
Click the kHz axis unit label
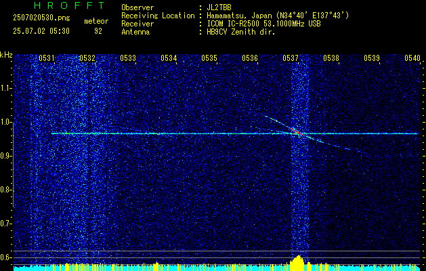coord(6,55)
